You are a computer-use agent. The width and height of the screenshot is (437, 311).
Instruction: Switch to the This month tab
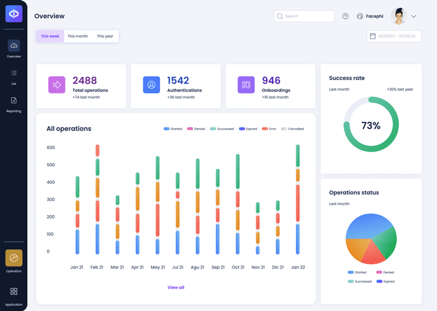[x=78, y=36]
